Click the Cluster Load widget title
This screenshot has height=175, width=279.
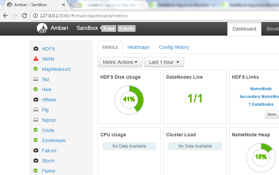click(181, 135)
